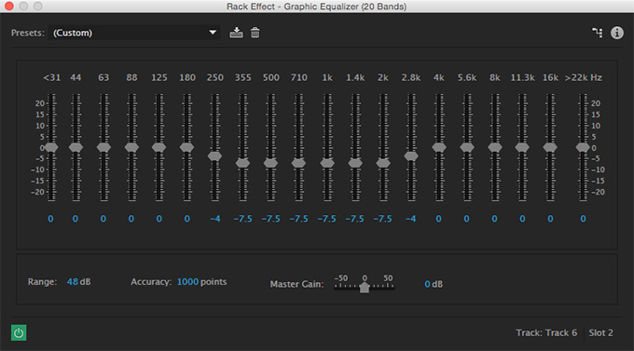Click the 2k gain value -7.5
This screenshot has width=634, height=351.
382,219
